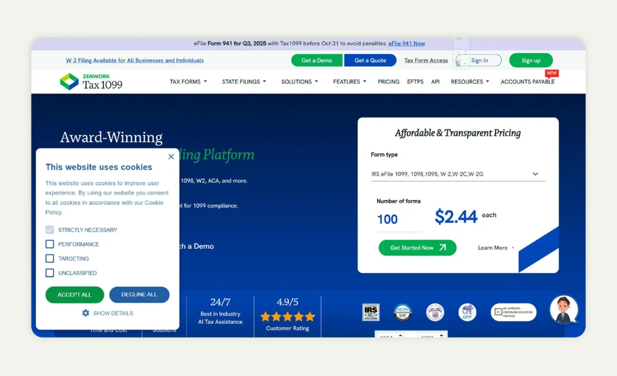Check the Targeting cookies option
Screen dimensions: 617x376
pyautogui.click(x=49, y=258)
